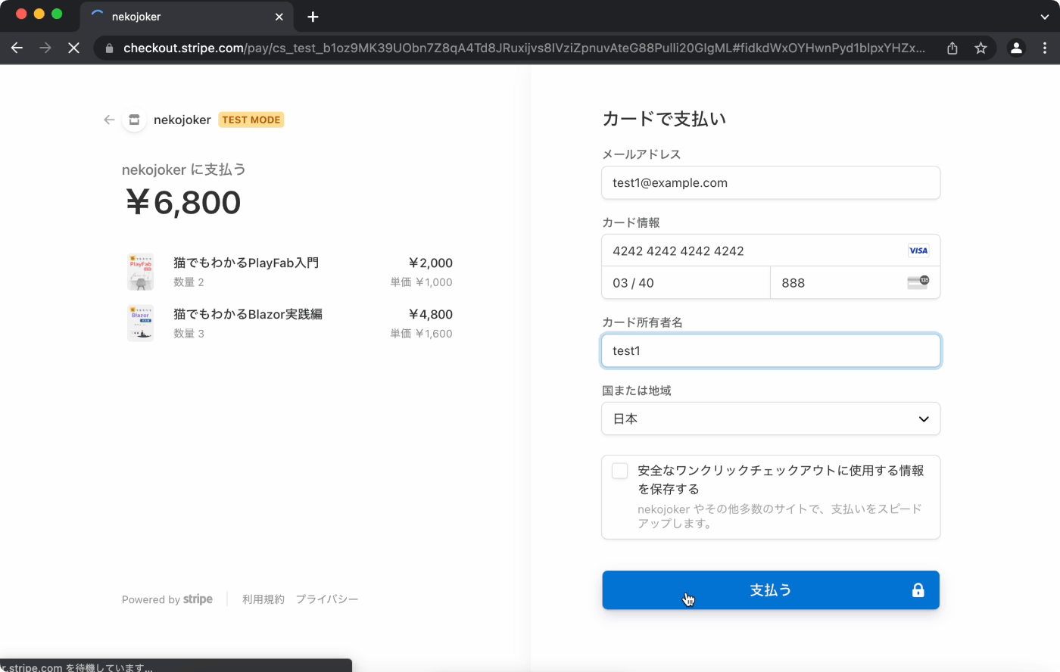Click the カードで支払い heading
Image resolution: width=1060 pixels, height=672 pixels.
[664, 119]
